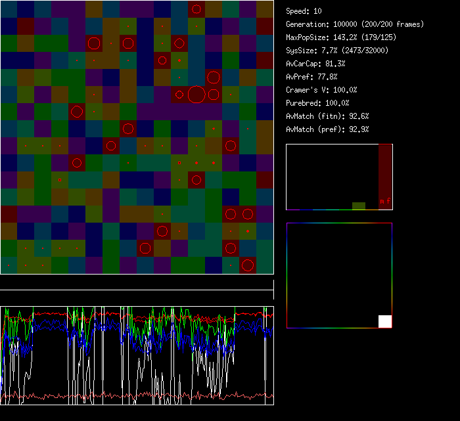Select the AvMatch (pref) 92.9% line

tap(328, 129)
